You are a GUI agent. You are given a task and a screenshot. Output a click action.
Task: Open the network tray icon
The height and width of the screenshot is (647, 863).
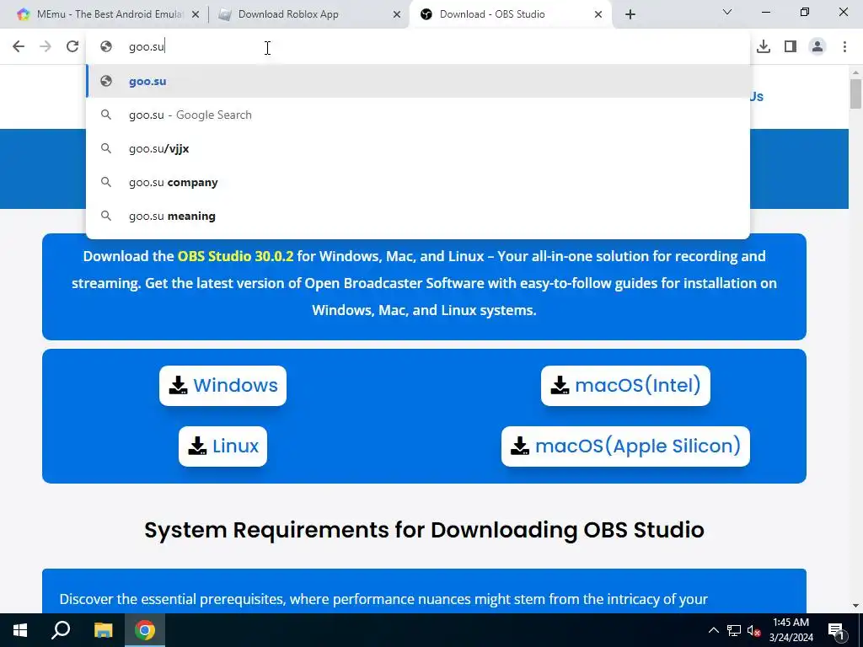[x=734, y=630]
